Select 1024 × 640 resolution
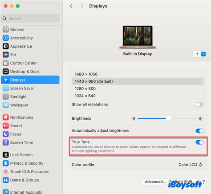The width and height of the screenshot is (211, 194). 138,96
